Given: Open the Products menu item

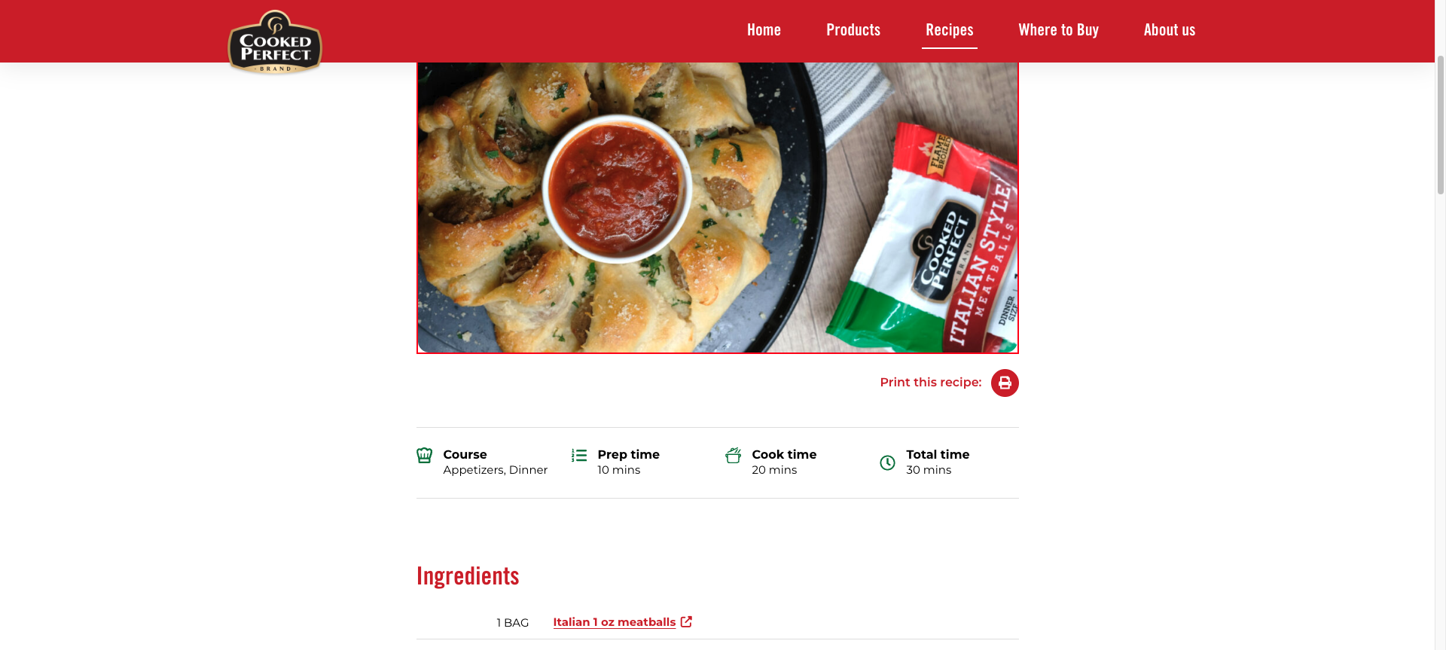Looking at the screenshot, I should coord(853,30).
